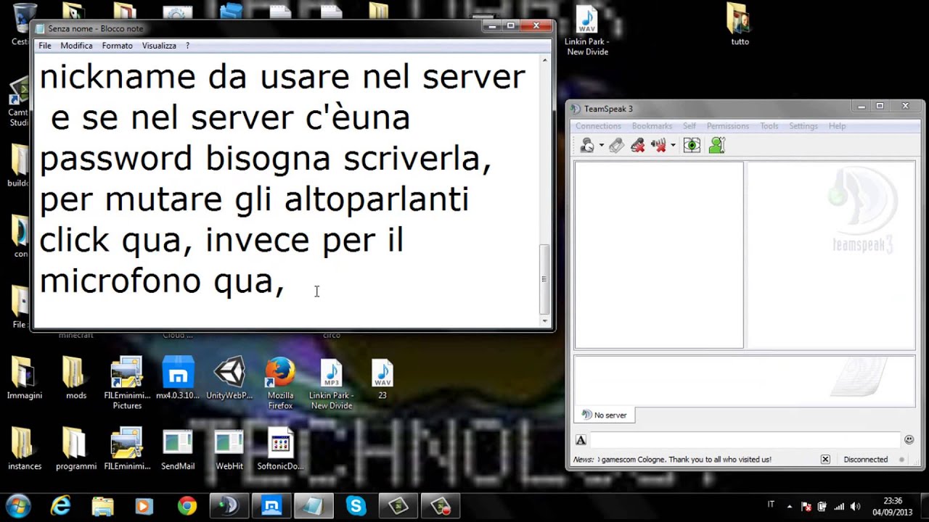929x522 pixels.
Task: Select the No server chat tab
Action: (x=605, y=415)
